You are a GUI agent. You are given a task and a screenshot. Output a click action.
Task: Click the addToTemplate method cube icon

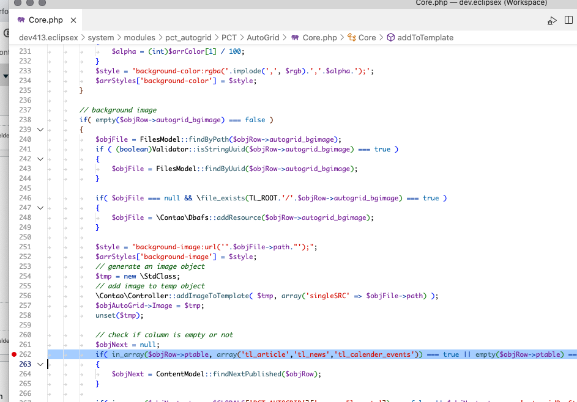pos(390,37)
